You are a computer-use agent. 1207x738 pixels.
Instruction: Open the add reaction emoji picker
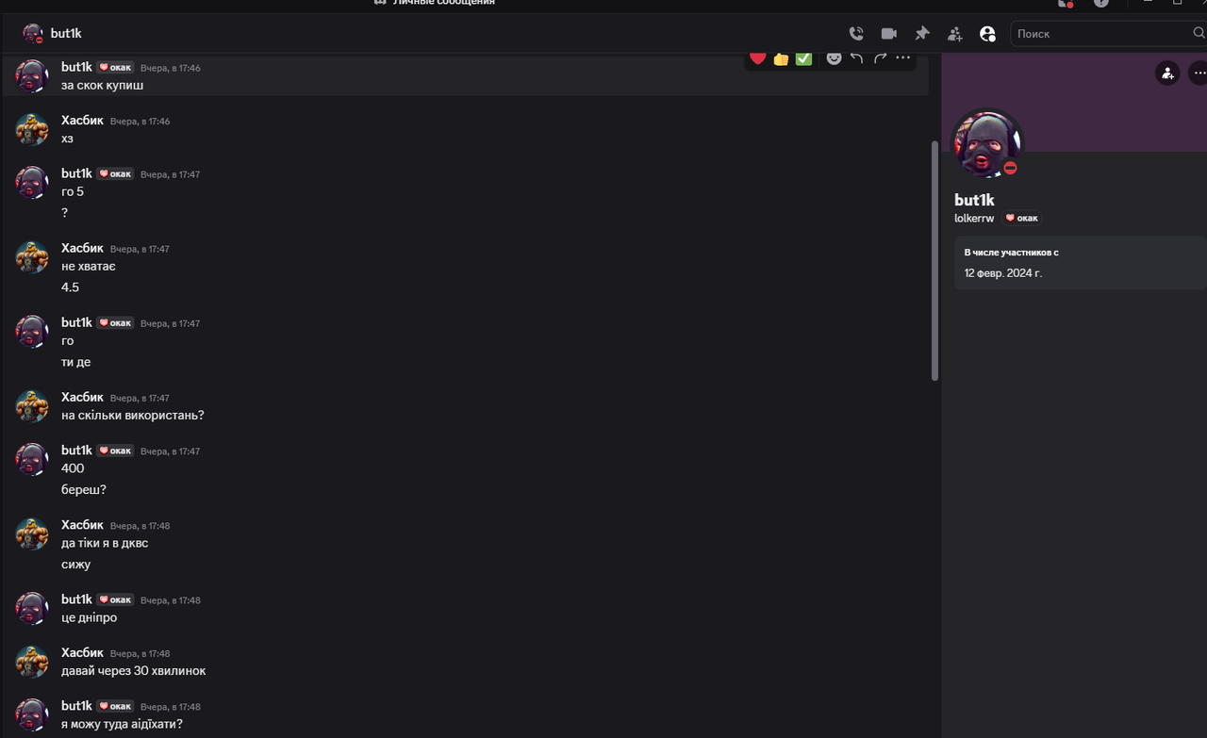[834, 58]
